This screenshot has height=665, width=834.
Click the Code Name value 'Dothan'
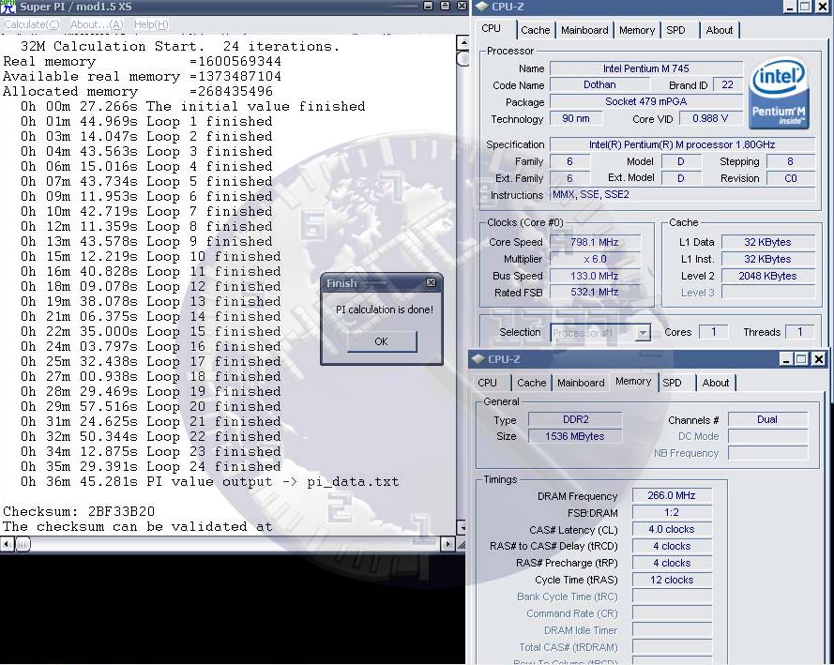click(599, 84)
